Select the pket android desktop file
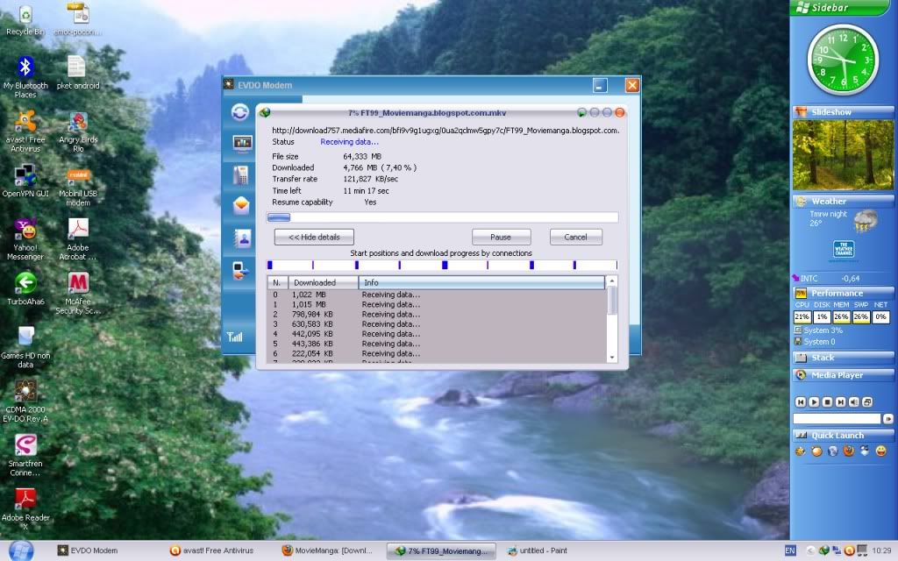Screen dimensions: 898x561 click(78, 73)
